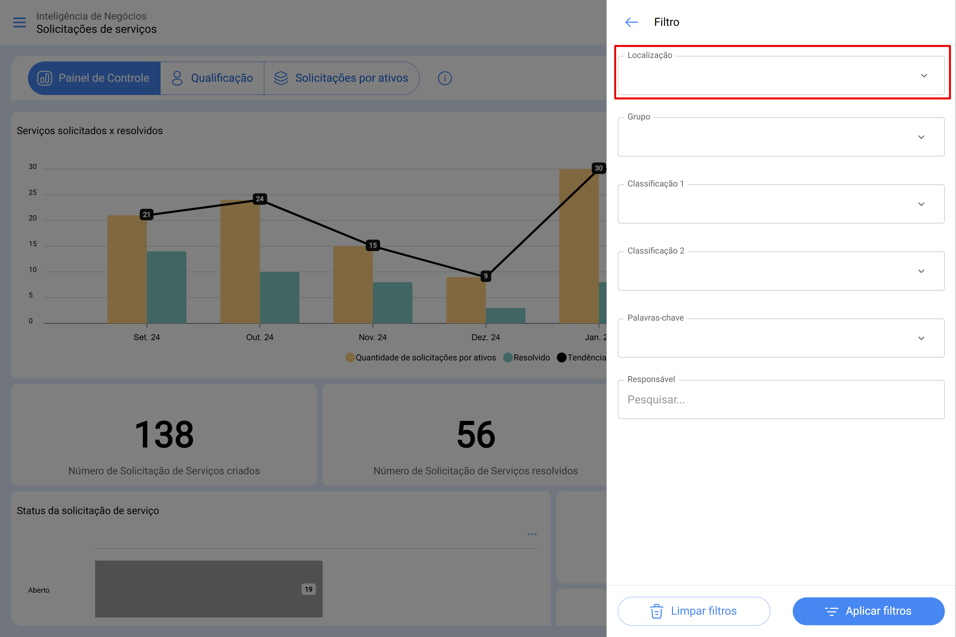
Task: Click trend data point labeled 21
Action: click(x=147, y=214)
